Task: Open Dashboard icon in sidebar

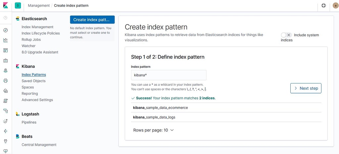Action: (x=6, y=50)
